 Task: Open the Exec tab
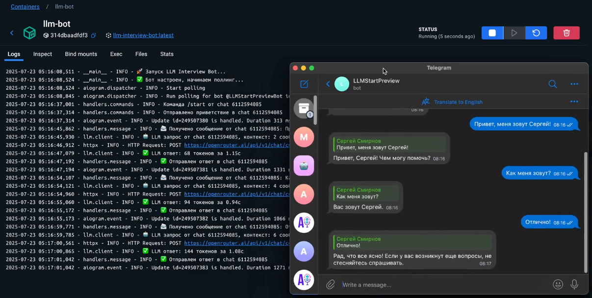116,54
